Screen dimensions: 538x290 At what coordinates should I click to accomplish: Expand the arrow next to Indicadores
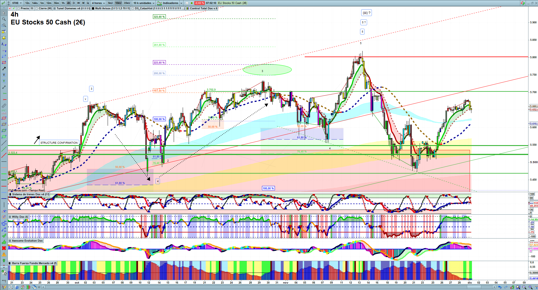pyautogui.click(x=181, y=3)
